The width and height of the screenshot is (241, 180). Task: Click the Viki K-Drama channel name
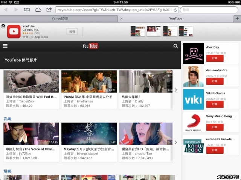pos(216,93)
